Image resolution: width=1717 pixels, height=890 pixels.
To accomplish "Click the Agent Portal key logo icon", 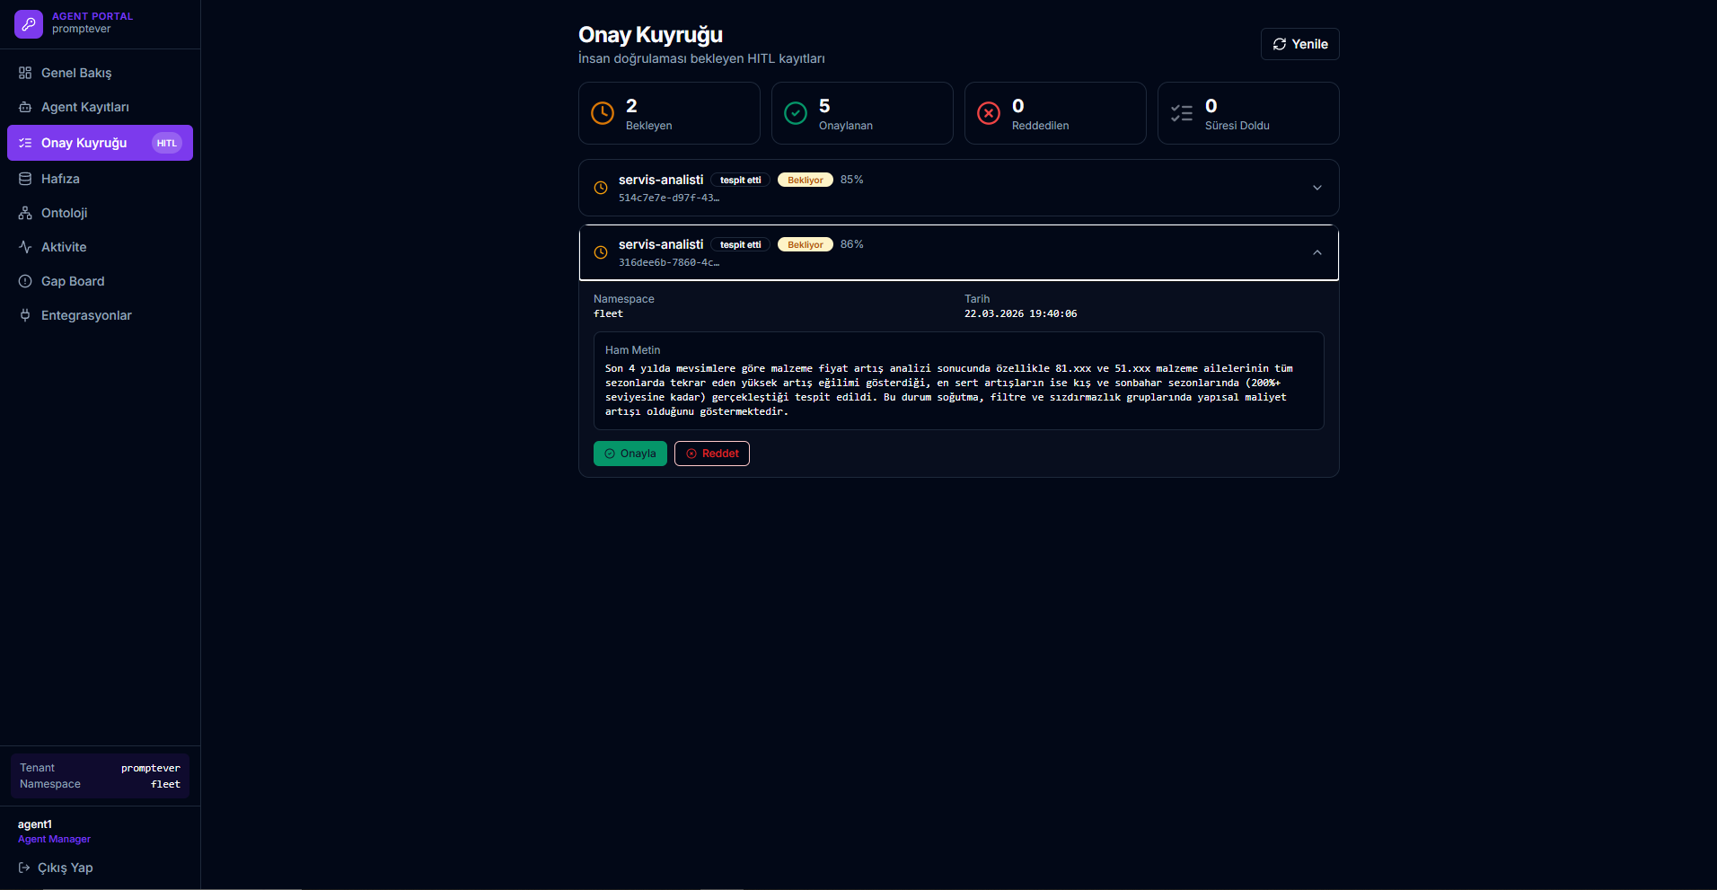I will tap(29, 24).
